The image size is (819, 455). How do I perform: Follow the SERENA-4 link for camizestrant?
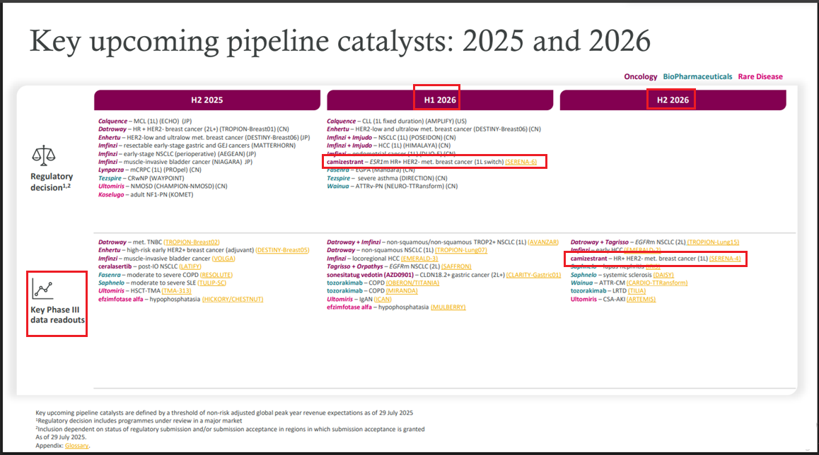[725, 259]
